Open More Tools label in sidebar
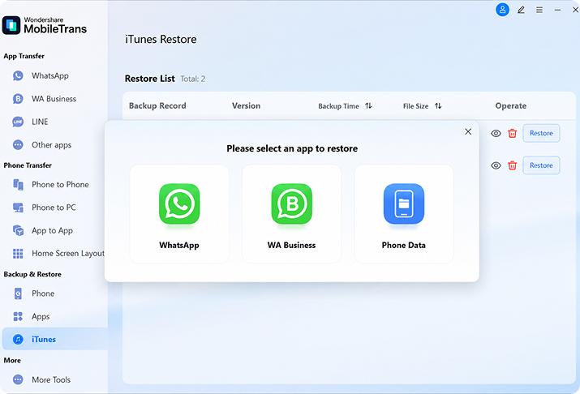Image resolution: width=580 pixels, height=394 pixels. (x=51, y=379)
